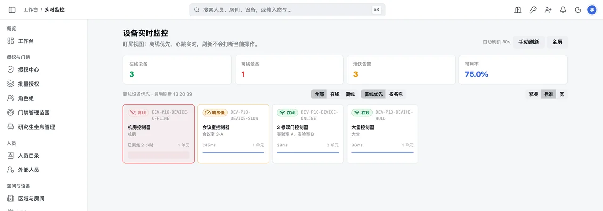
Task: Click the 手动刷新 button
Action: [x=529, y=42]
